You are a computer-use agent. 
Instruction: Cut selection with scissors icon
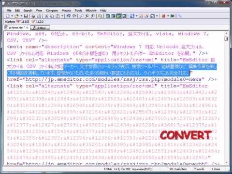coord(46,16)
